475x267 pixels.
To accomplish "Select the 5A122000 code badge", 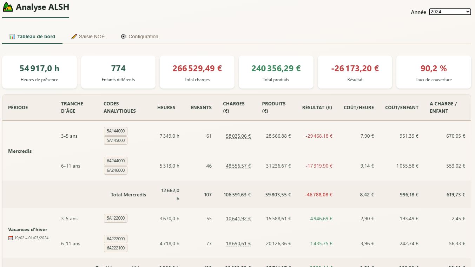I will 116,218.
